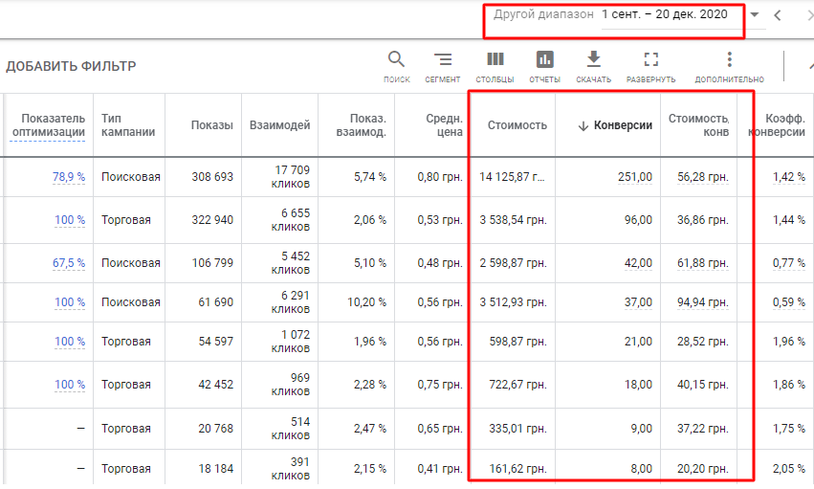Sort by Коэфф. конверсии column header
Viewport: 814px width, 489px height.
777,125
